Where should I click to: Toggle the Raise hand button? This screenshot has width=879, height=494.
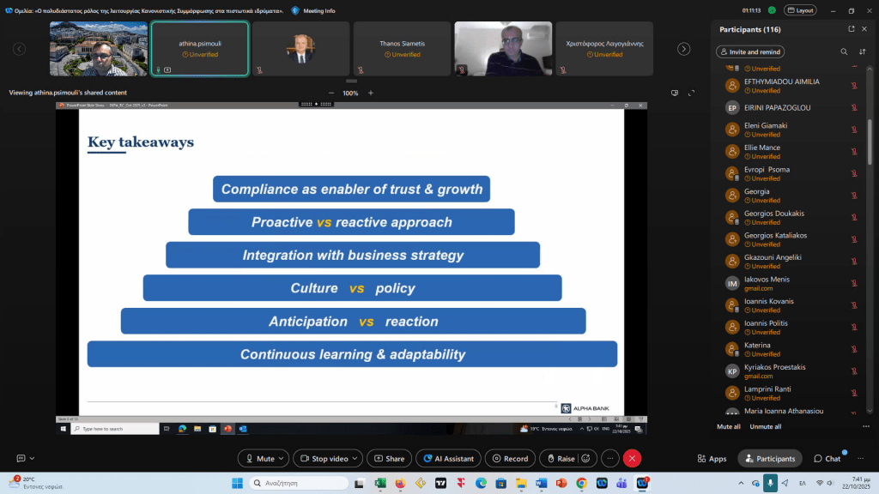tap(559, 459)
